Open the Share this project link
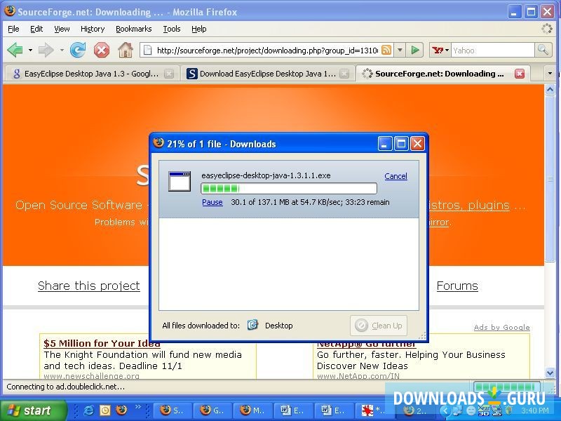561x421 pixels. coord(89,286)
